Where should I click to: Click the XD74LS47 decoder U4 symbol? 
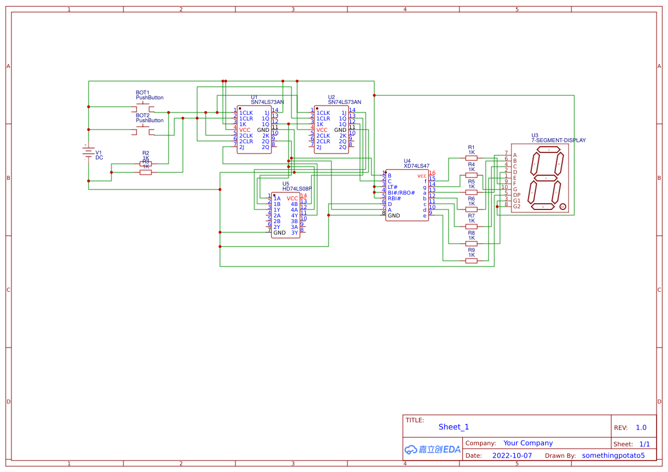[406, 194]
